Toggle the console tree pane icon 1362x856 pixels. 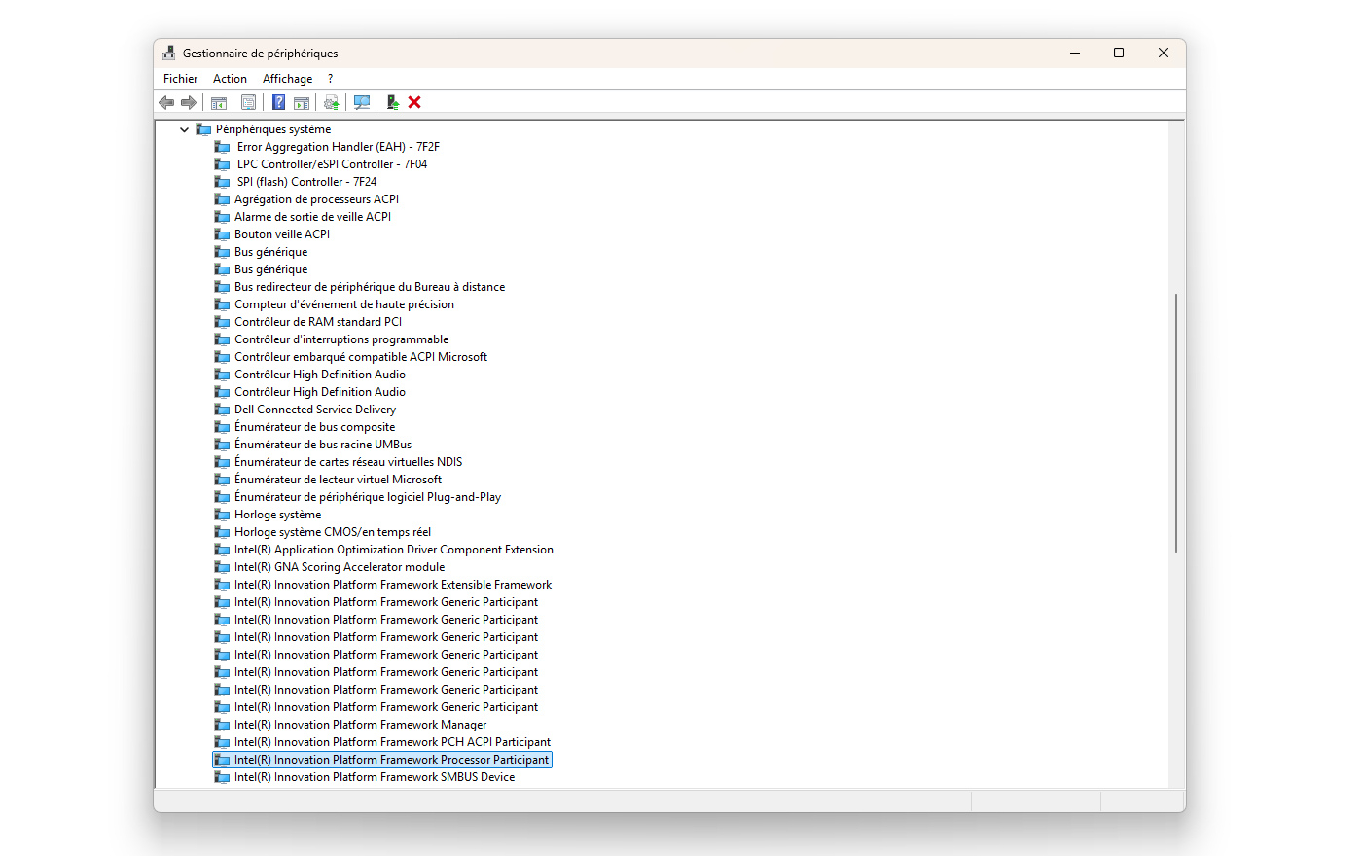click(219, 102)
